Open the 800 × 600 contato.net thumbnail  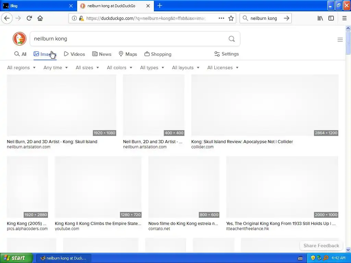184,187
